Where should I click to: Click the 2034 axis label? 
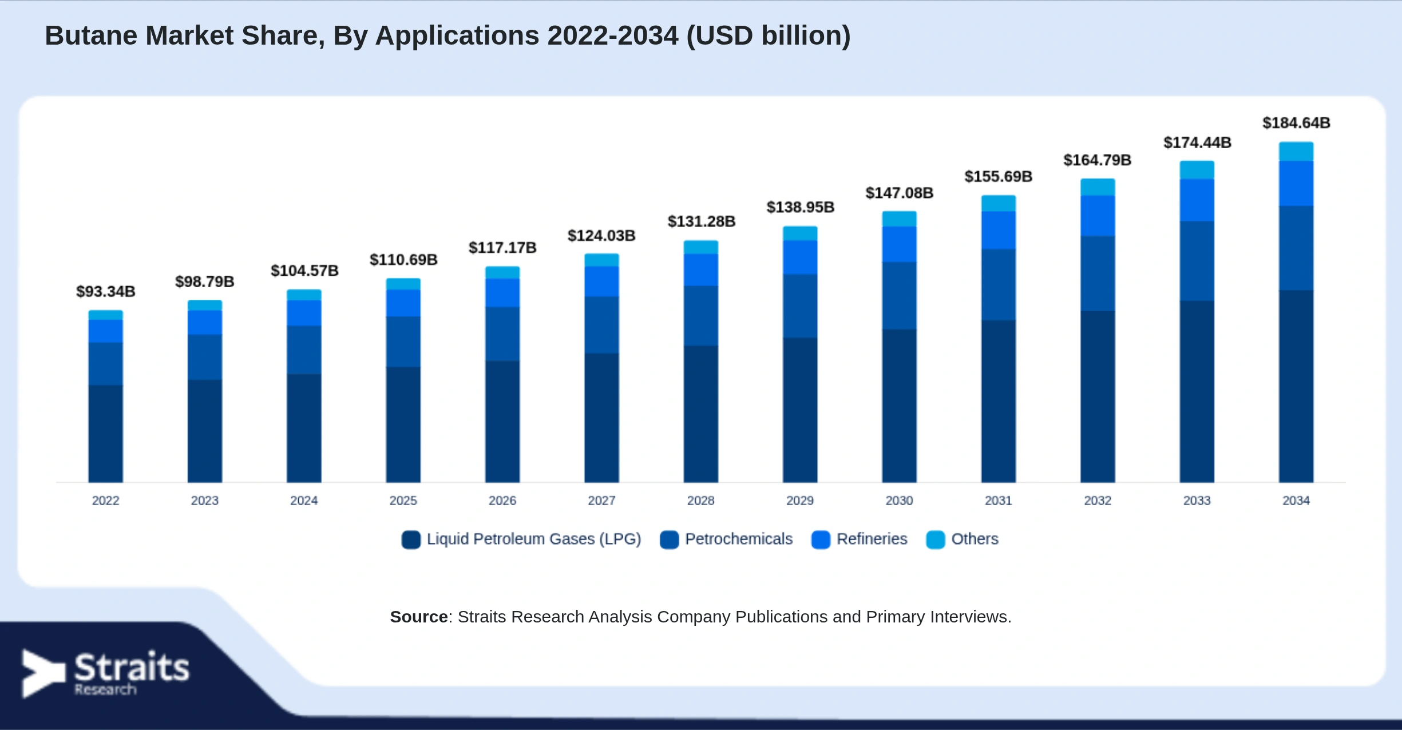point(1296,501)
